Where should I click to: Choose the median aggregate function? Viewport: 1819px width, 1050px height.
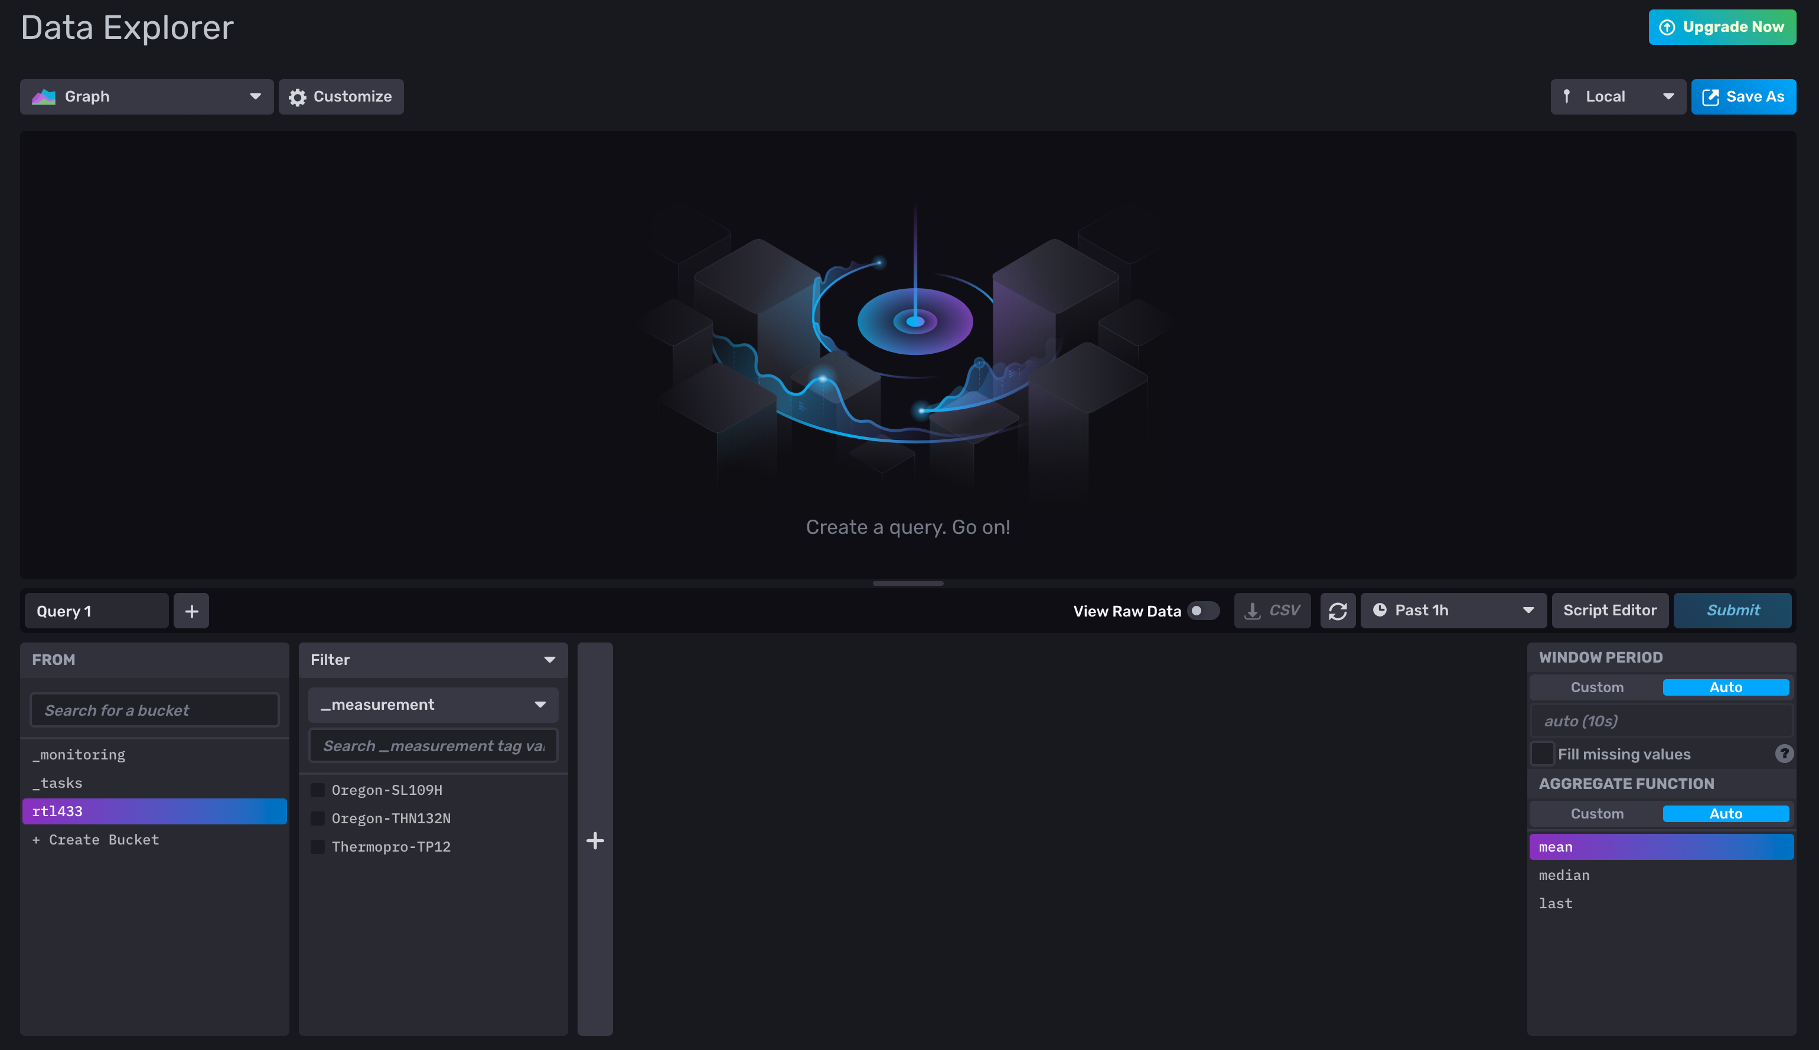pyautogui.click(x=1661, y=875)
